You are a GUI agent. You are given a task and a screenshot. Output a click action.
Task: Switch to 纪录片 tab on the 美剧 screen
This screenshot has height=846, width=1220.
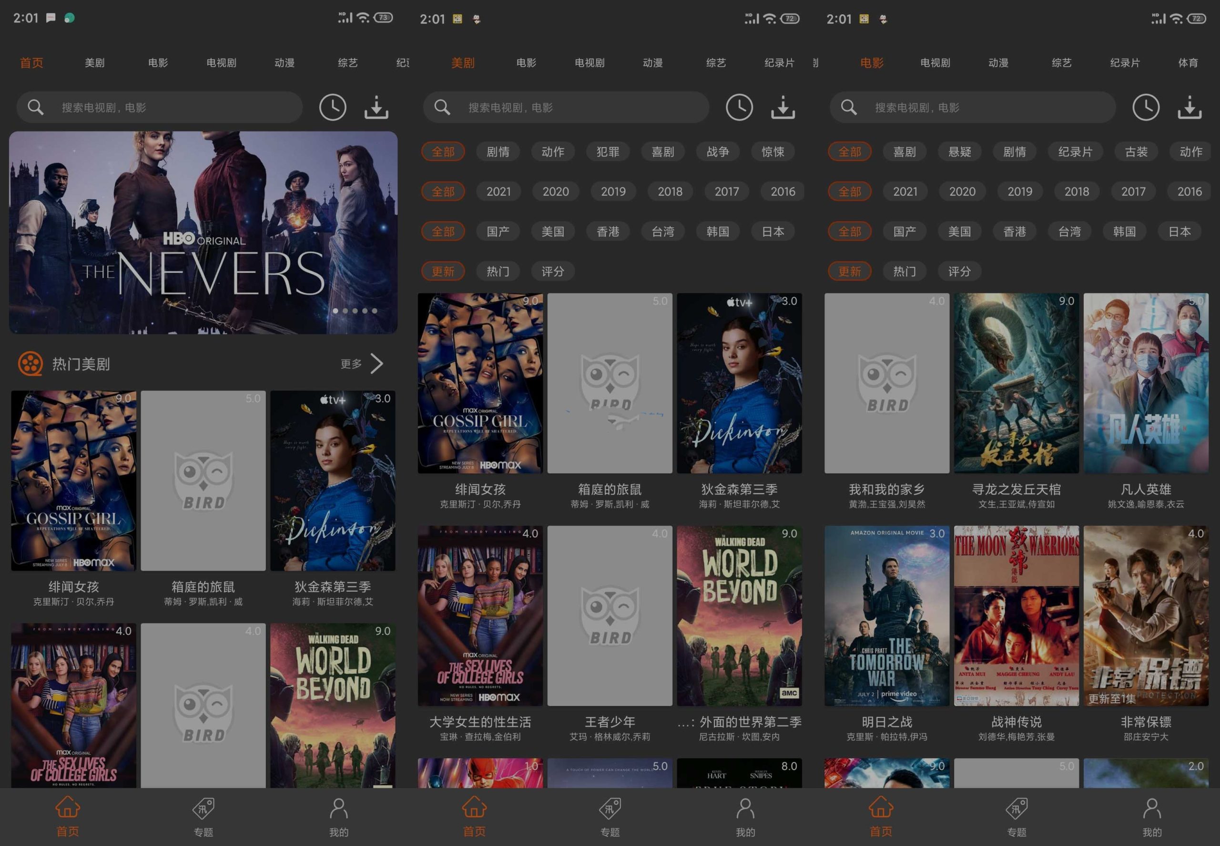point(779,62)
